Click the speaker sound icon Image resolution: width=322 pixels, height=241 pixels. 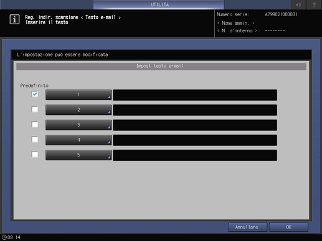[x=298, y=4]
